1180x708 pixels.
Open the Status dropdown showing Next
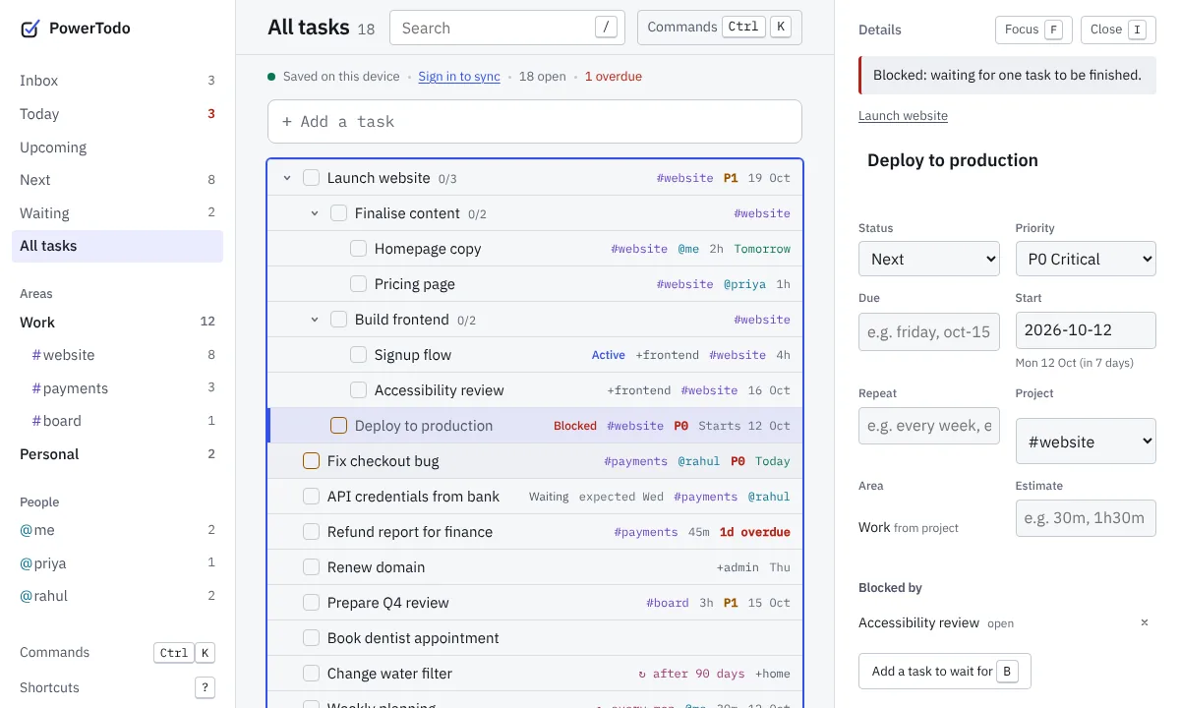[929, 259]
